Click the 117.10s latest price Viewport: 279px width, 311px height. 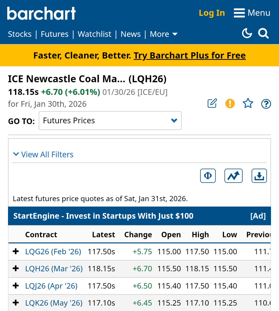[101, 303]
